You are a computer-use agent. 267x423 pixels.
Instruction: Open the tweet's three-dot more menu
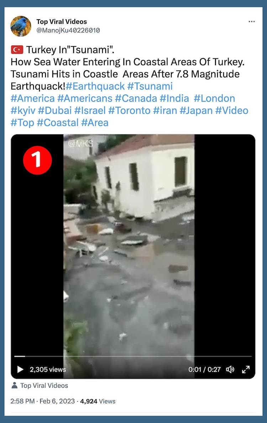(x=252, y=22)
